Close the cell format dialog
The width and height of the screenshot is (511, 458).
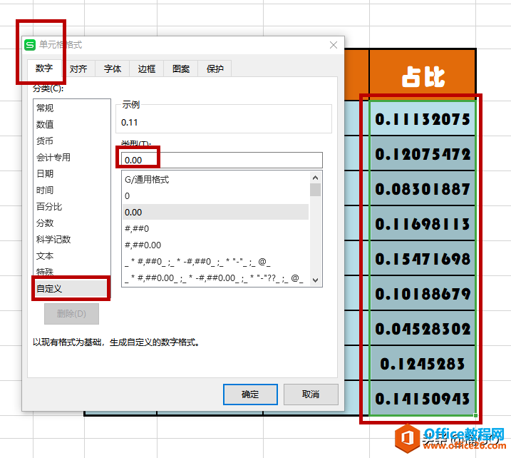(333, 45)
